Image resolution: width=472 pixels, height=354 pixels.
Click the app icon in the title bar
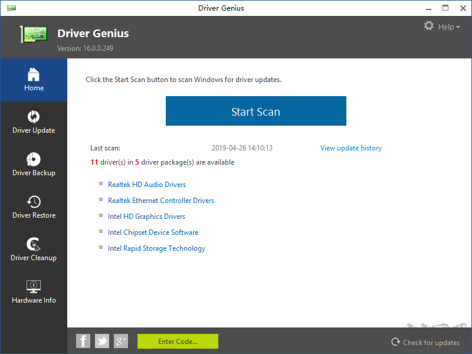tap(11, 8)
